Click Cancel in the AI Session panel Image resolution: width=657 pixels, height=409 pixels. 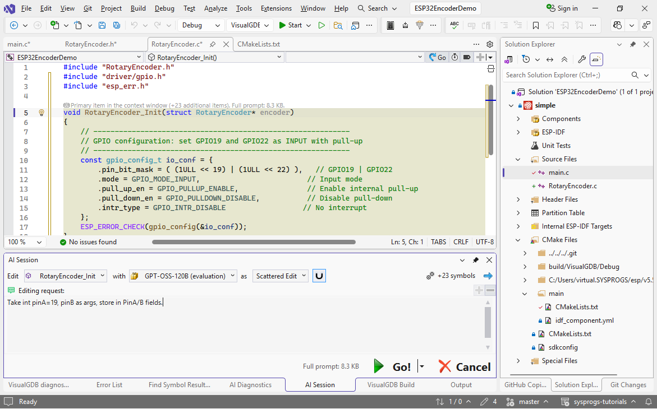point(465,367)
